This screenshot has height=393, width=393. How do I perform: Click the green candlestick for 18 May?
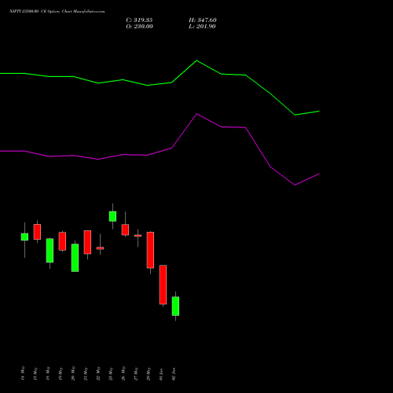[50, 251]
